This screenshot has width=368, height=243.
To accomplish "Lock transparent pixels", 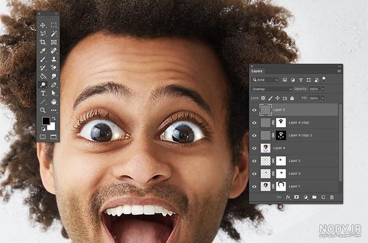I will [263, 98].
